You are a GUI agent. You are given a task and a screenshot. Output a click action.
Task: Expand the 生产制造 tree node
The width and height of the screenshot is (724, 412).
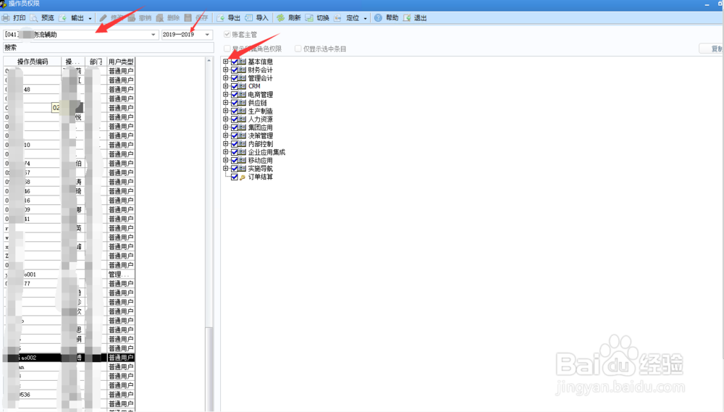(x=226, y=111)
